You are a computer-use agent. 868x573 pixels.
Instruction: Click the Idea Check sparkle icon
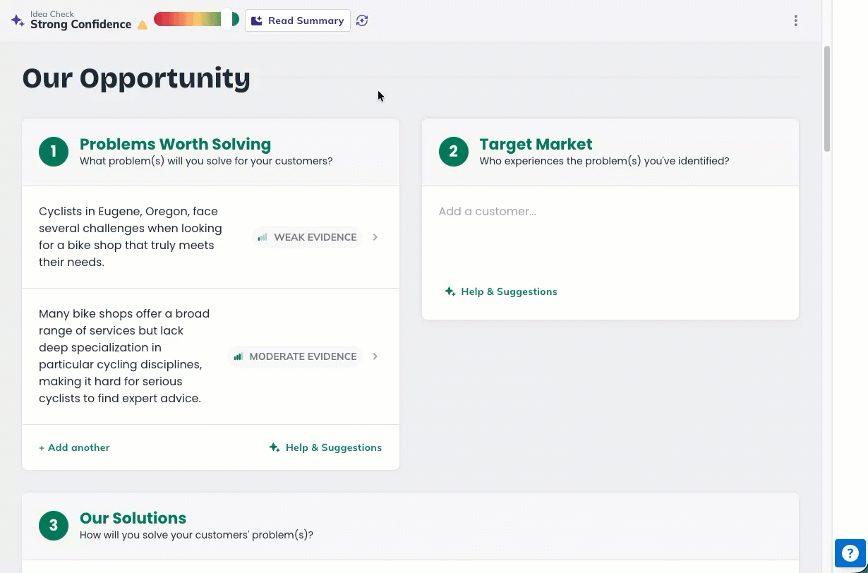tap(18, 20)
